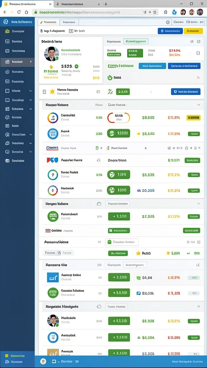Click the small star outline in the summary header
This screenshot has height=368, width=207.
(192, 42)
